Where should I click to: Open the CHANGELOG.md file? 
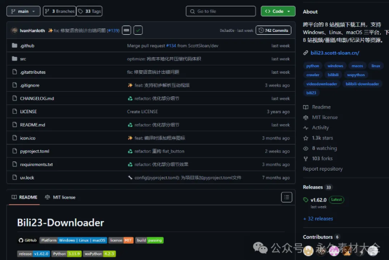tap(37, 98)
